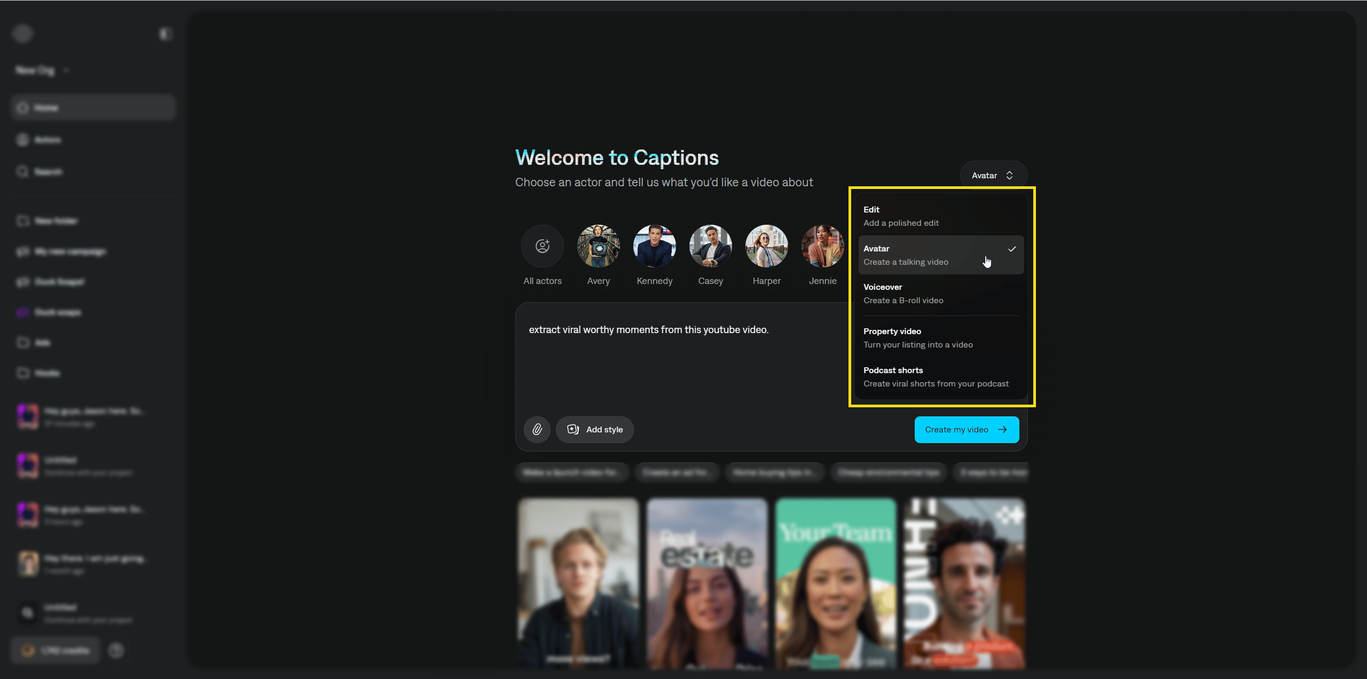The image size is (1367, 679).
Task: Click the profile avatar in sidebar
Action: [22, 34]
